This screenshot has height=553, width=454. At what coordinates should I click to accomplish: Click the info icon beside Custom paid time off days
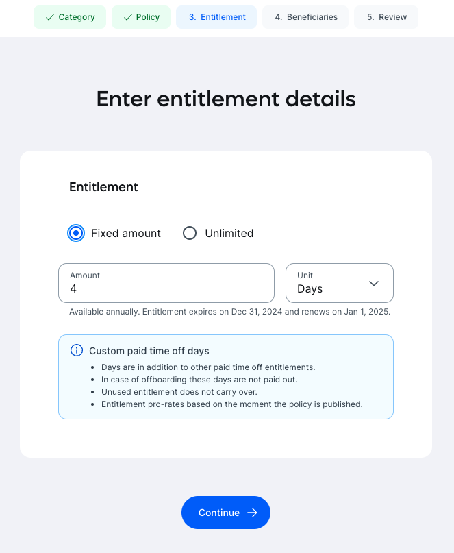click(76, 350)
